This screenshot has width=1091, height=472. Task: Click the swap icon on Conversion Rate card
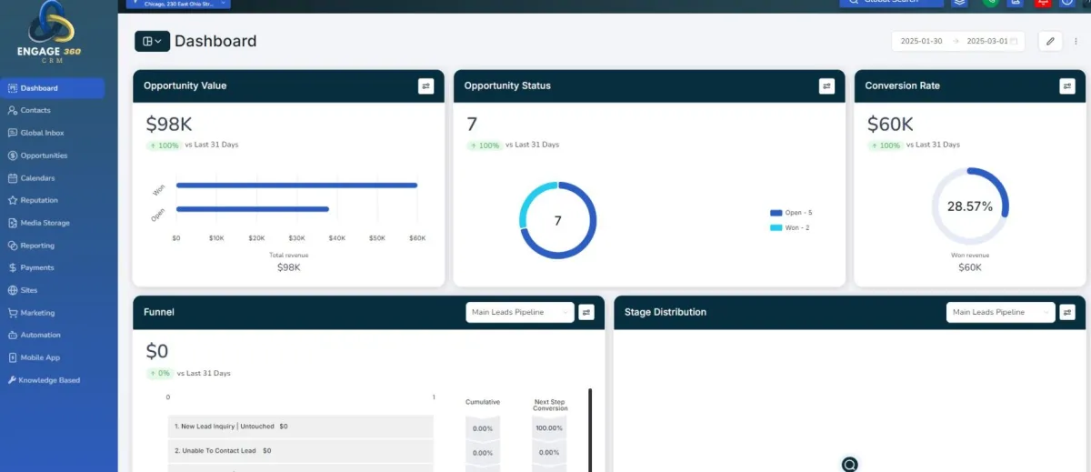click(1066, 85)
